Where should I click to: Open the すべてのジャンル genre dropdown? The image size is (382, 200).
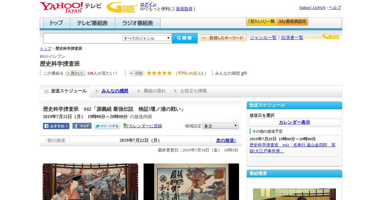[147, 38]
